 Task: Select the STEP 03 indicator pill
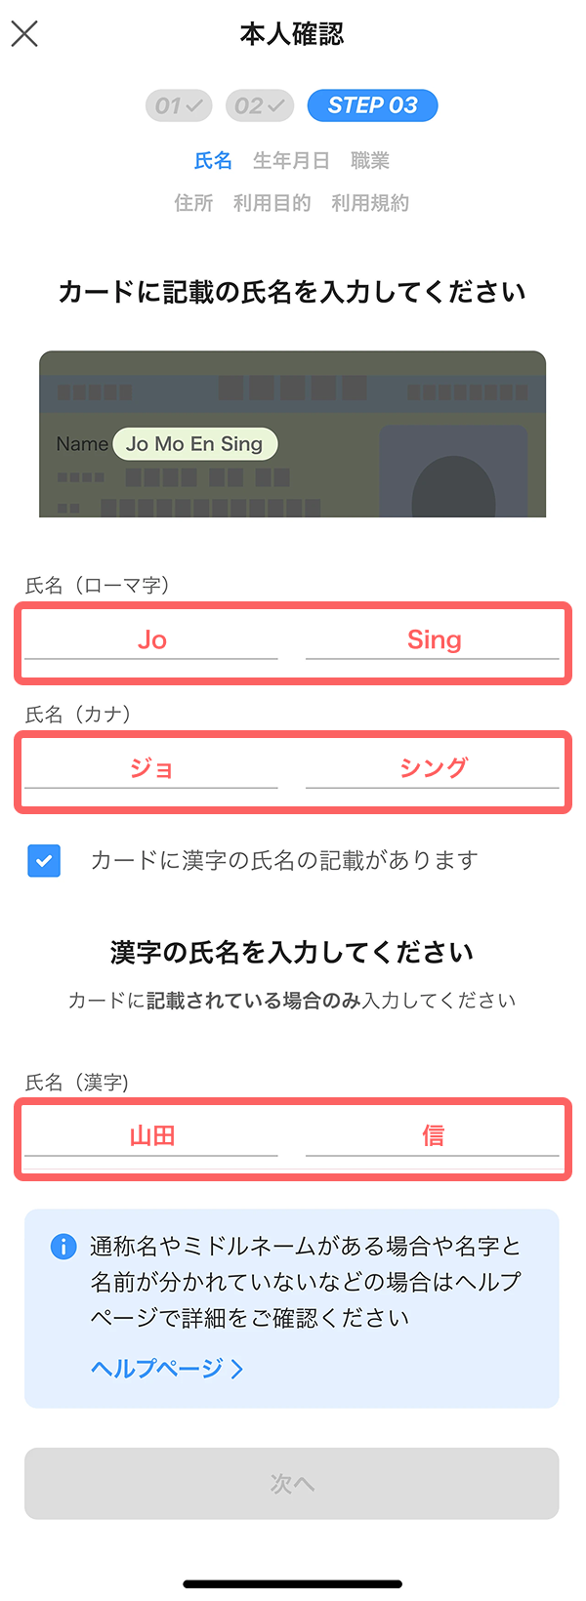(x=372, y=105)
